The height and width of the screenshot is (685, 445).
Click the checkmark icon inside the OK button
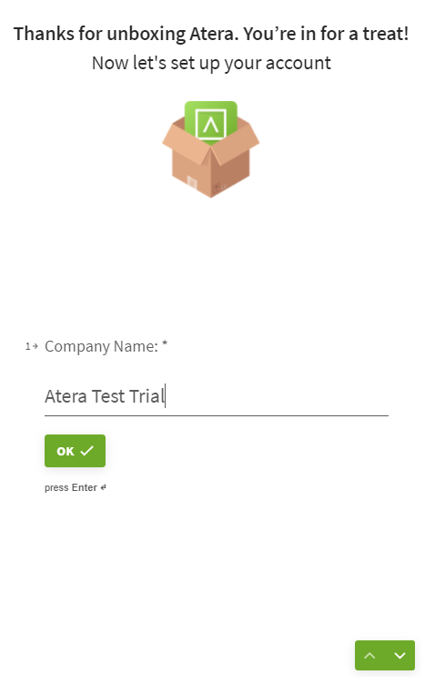86,450
